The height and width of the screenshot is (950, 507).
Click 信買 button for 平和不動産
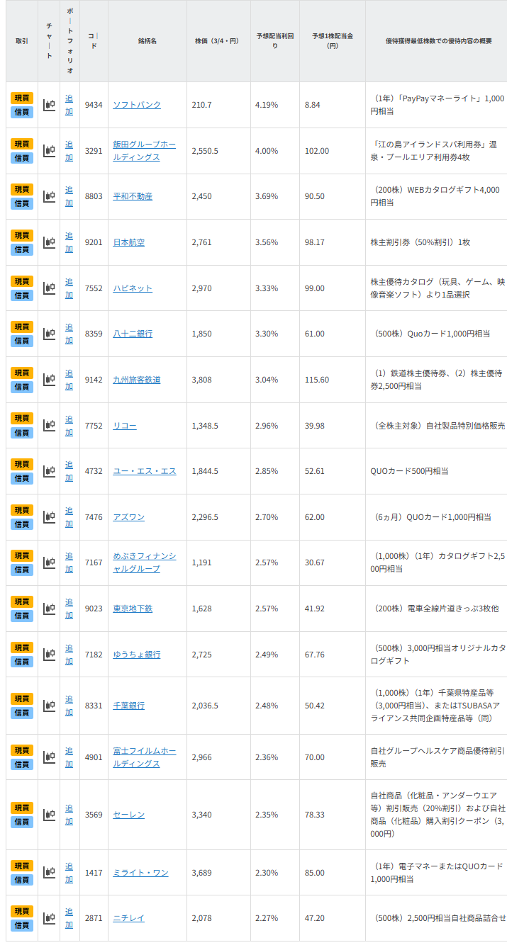click(x=22, y=203)
